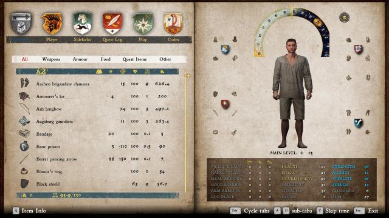This screenshot has height=218, width=389.
Task: Click the Bandage quantity 20
Action: pos(111,134)
